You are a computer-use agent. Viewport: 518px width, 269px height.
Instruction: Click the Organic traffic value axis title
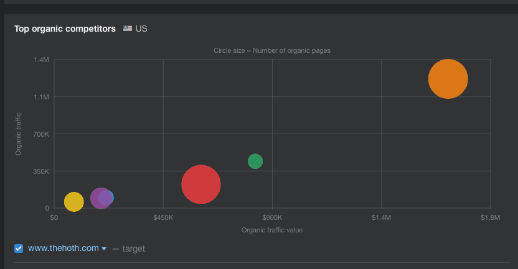pyautogui.click(x=271, y=230)
